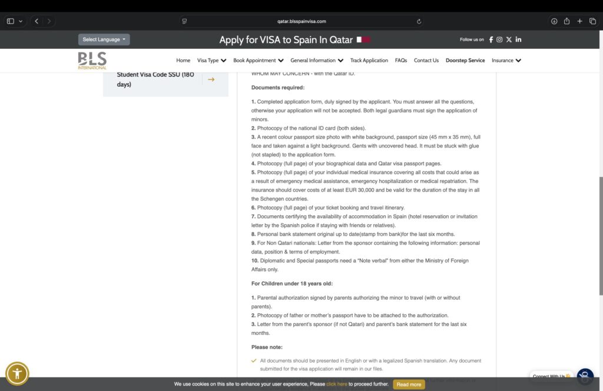603x391 pixels.
Task: Open reader view icon in address bar
Action: click(x=184, y=21)
